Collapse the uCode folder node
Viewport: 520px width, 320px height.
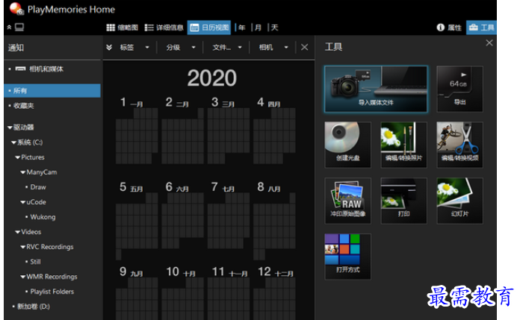pyautogui.click(x=23, y=202)
